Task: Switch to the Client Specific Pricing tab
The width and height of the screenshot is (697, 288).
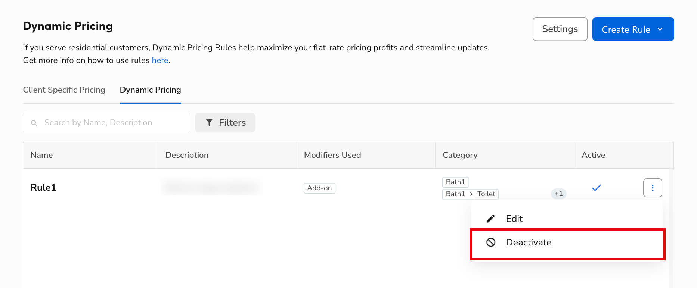Action: pos(64,90)
